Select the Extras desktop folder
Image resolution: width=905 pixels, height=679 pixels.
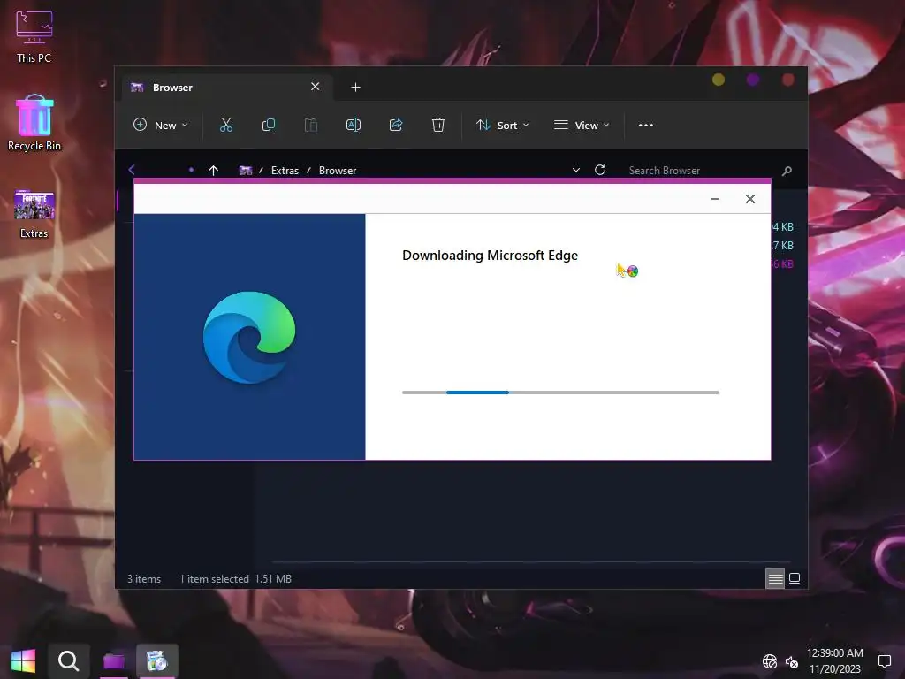pyautogui.click(x=34, y=214)
